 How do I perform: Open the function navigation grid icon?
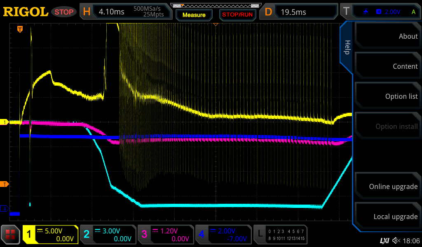[11, 235]
